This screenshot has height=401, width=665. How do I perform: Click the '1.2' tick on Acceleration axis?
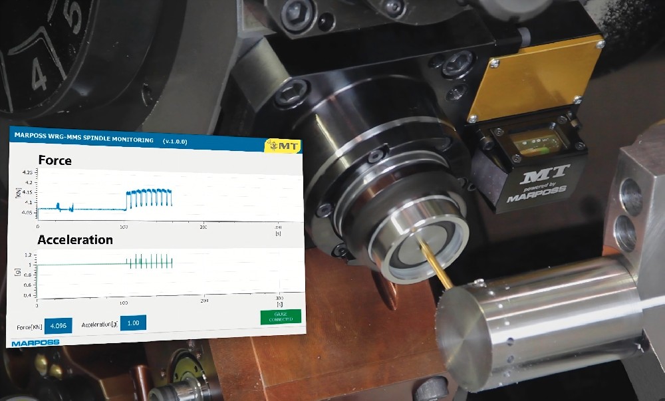(x=28, y=255)
